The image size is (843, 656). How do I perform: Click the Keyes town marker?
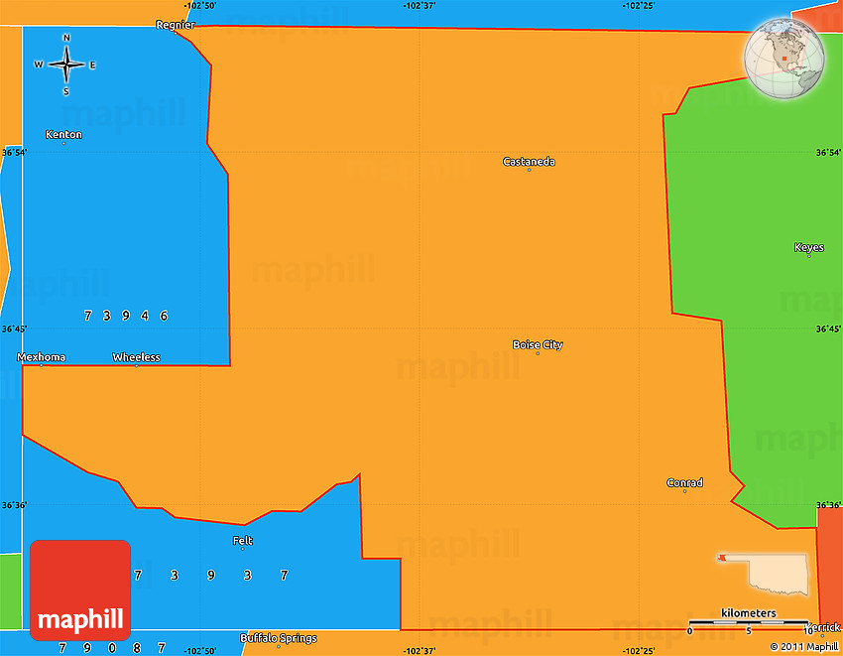(x=808, y=256)
